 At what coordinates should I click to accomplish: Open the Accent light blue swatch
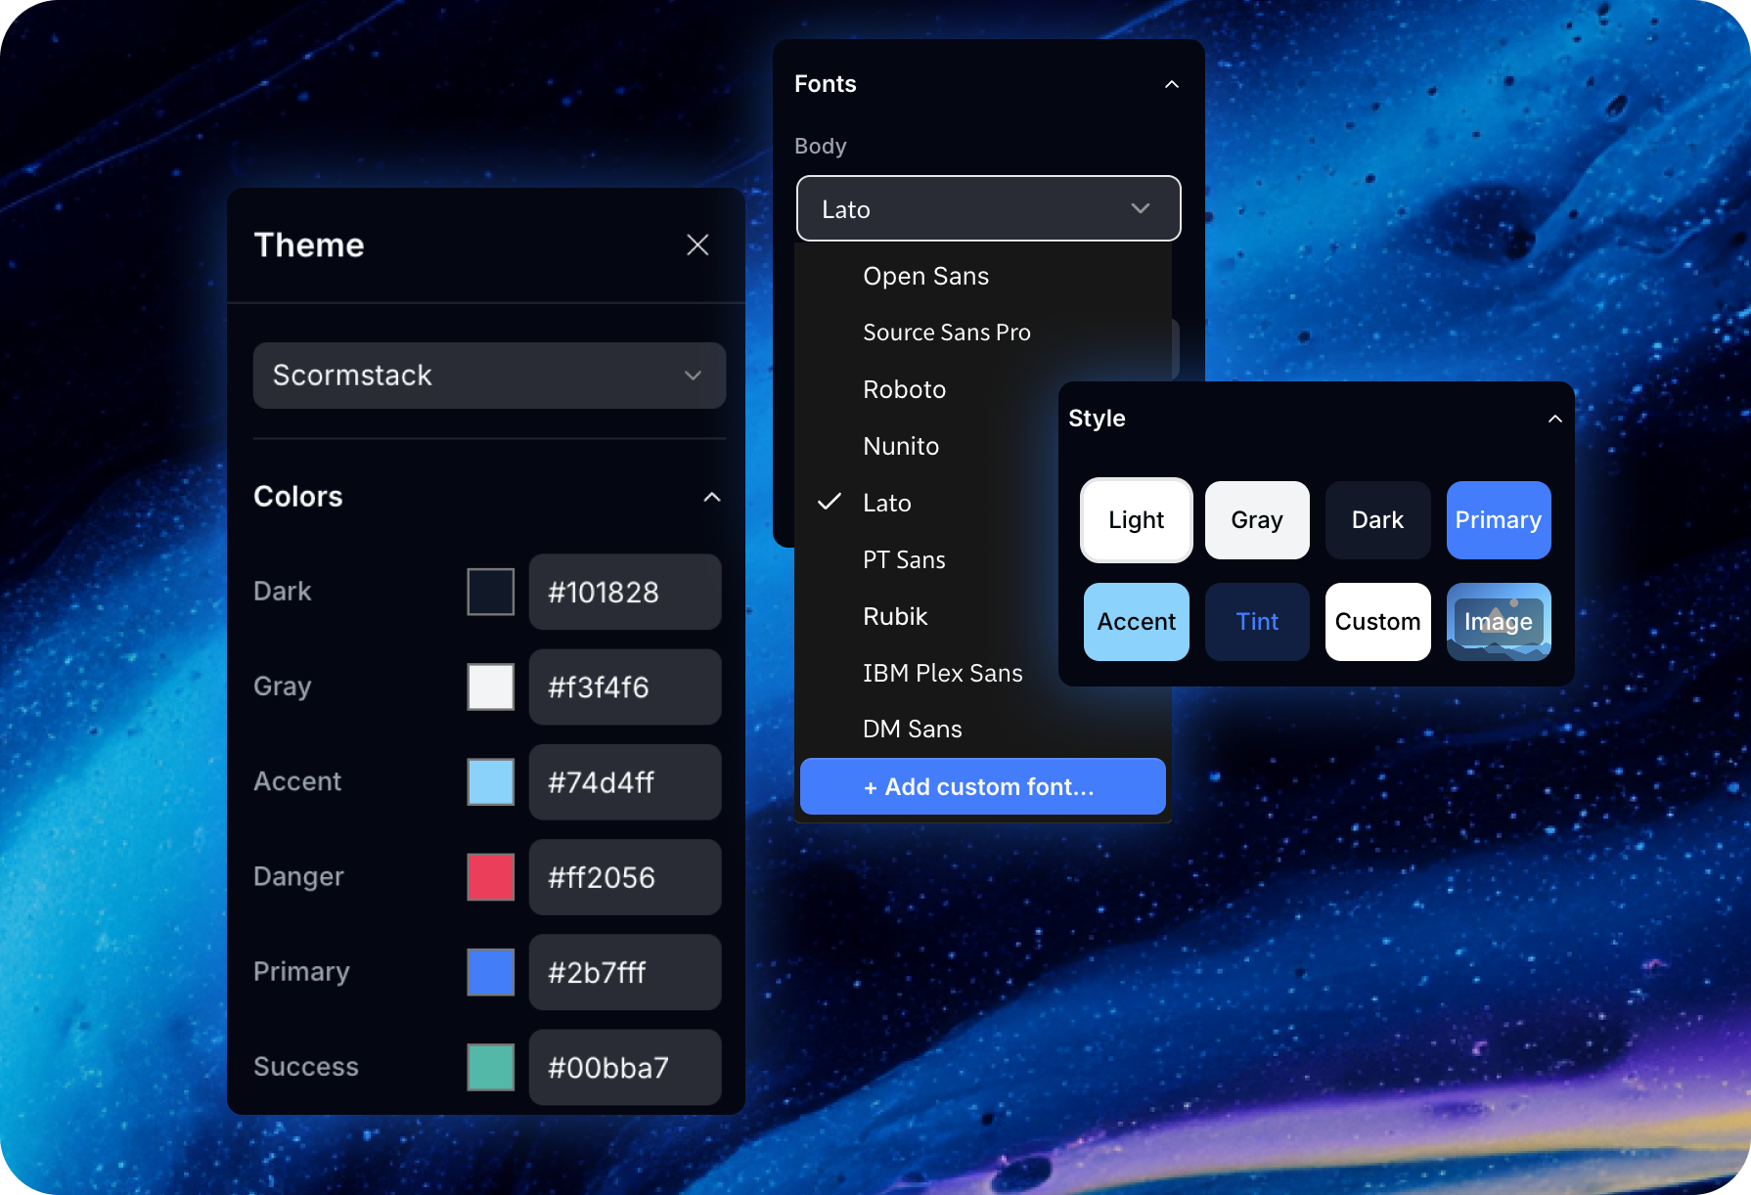click(x=491, y=782)
